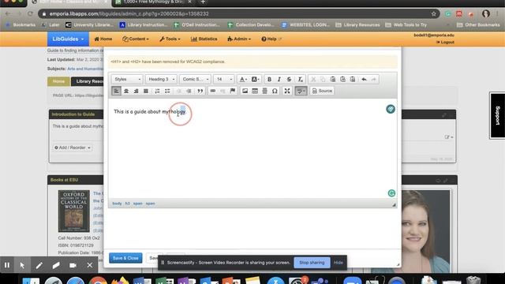Insert a bulleted list
This screenshot has width=505, height=284.
pyautogui.click(x=167, y=92)
